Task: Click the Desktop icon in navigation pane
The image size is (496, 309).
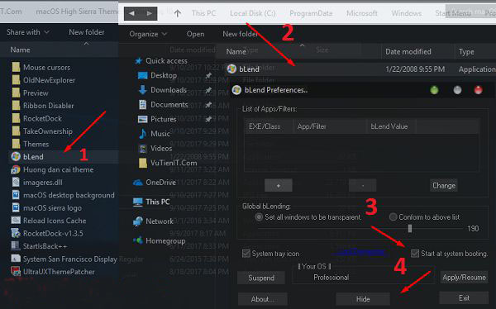Action: (x=143, y=75)
